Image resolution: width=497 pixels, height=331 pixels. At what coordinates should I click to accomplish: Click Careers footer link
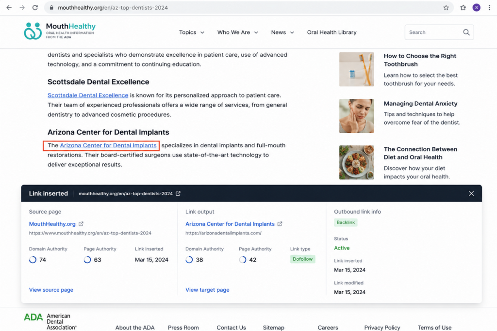pyautogui.click(x=328, y=328)
